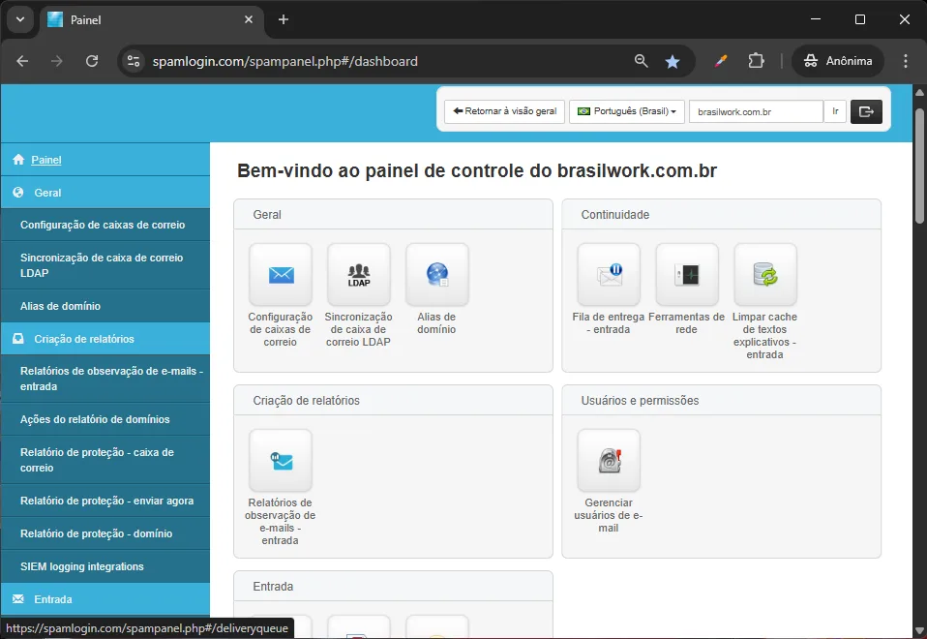Select Alias de domínio in sidebar
The width and height of the screenshot is (927, 639).
pos(105,306)
